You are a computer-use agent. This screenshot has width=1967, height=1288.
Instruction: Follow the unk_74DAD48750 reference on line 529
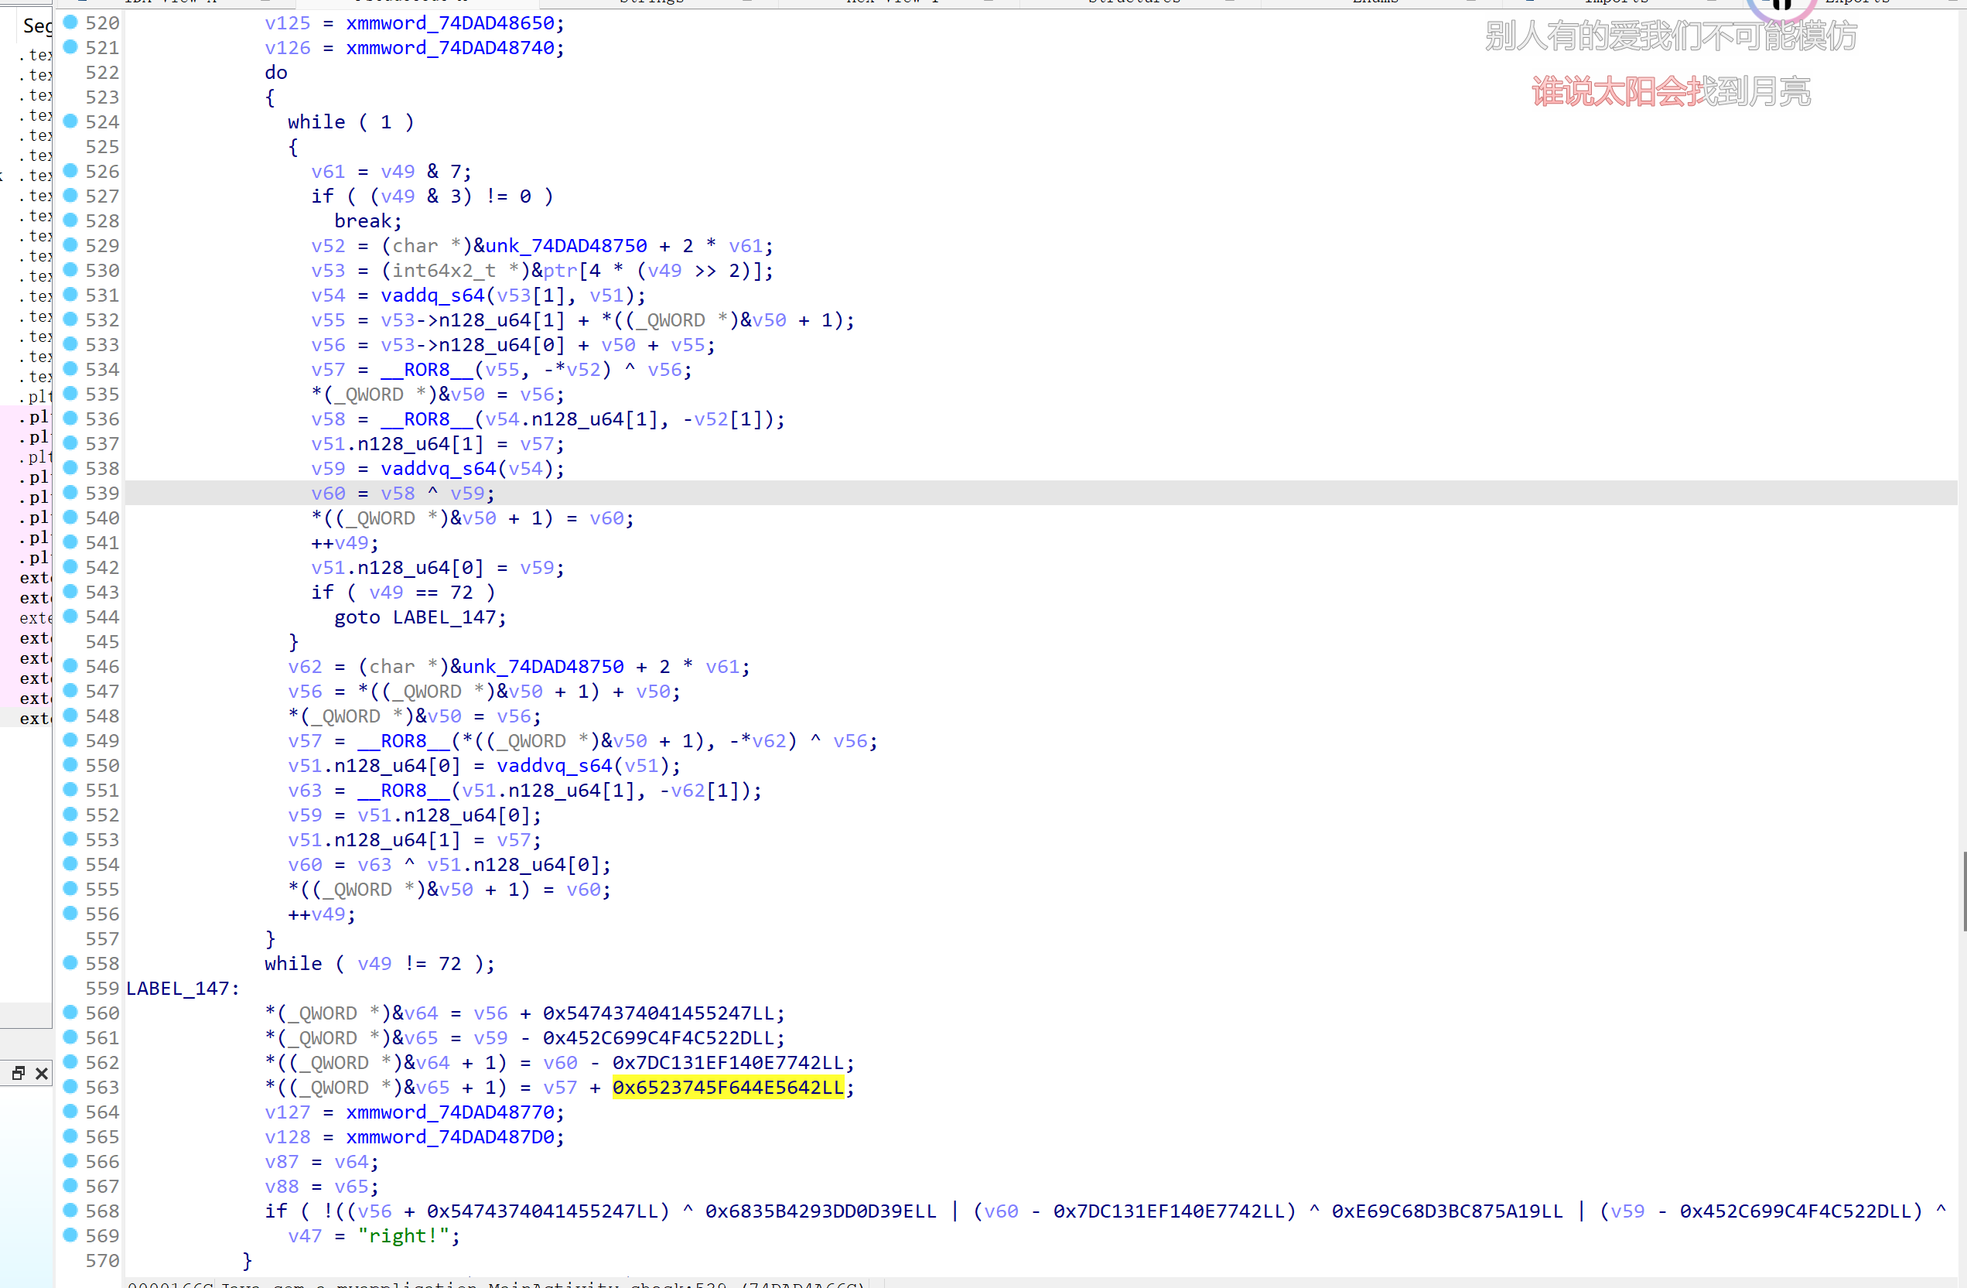click(x=565, y=245)
